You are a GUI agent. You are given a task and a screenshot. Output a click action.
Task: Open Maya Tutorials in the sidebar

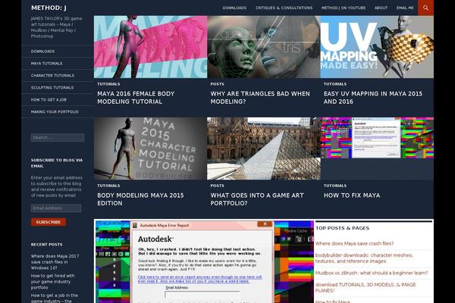point(46,64)
